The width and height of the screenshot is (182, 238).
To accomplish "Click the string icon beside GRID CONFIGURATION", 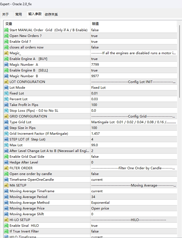I will pyautogui.click(x=6, y=116).
